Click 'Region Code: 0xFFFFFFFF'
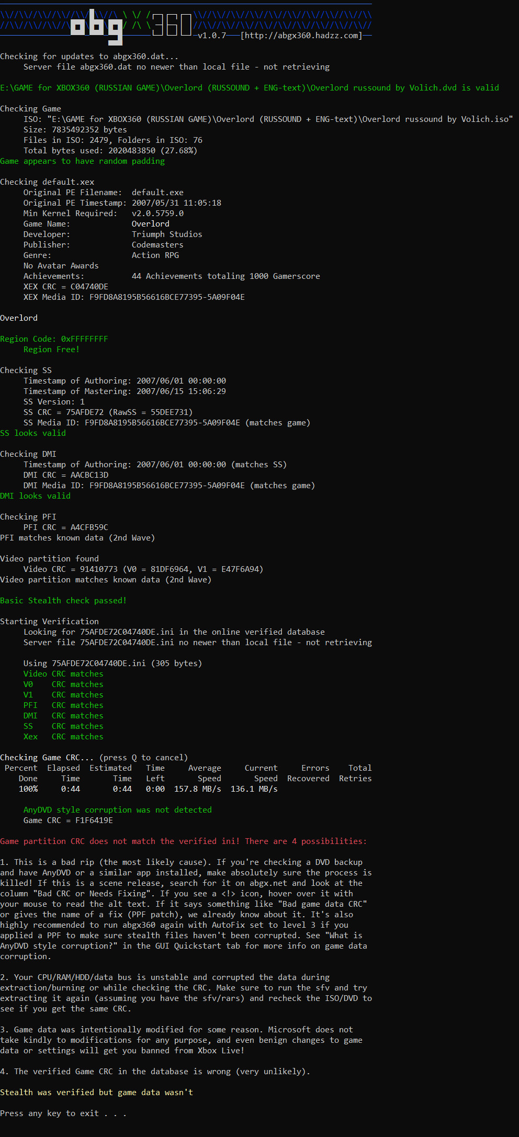The image size is (519, 1137). [x=54, y=339]
